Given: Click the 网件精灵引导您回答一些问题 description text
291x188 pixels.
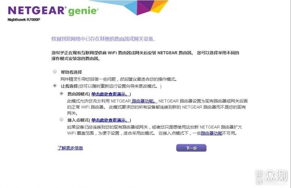Looking at the screenshot, I should point(118,79).
